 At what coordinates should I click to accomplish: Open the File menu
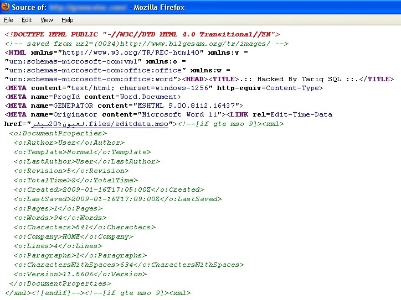coord(8,20)
